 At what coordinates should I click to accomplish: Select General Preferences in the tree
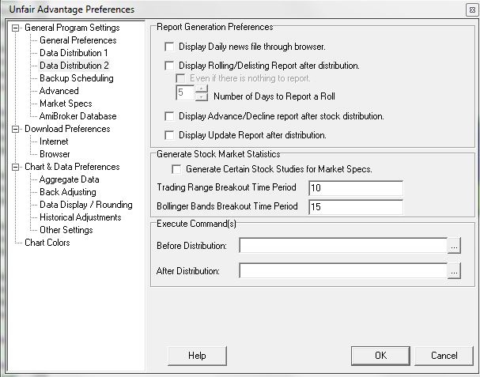tap(78, 40)
